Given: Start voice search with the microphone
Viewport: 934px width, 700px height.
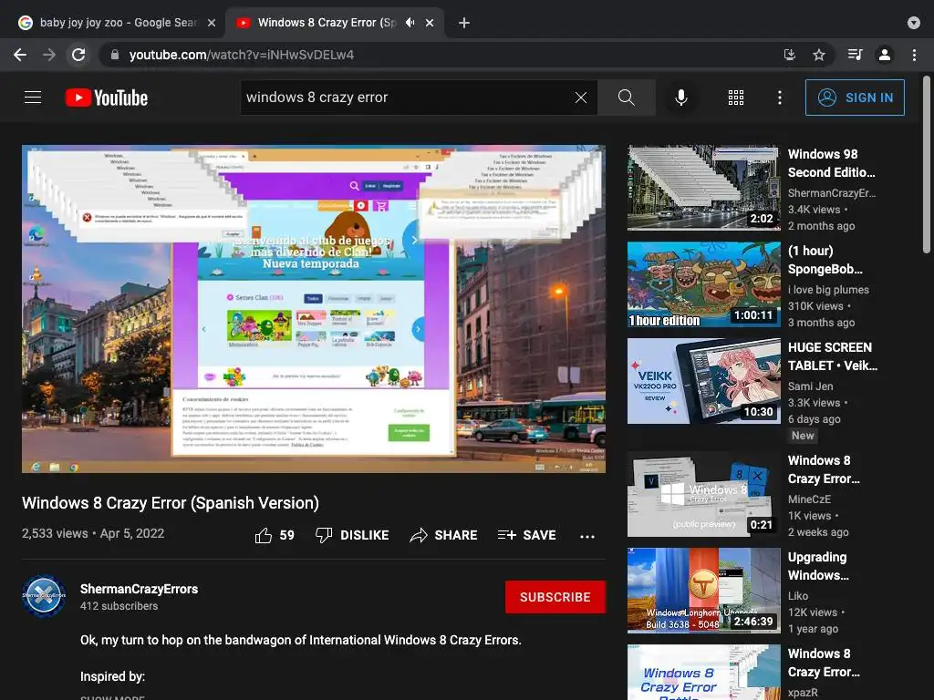Looking at the screenshot, I should coord(680,98).
